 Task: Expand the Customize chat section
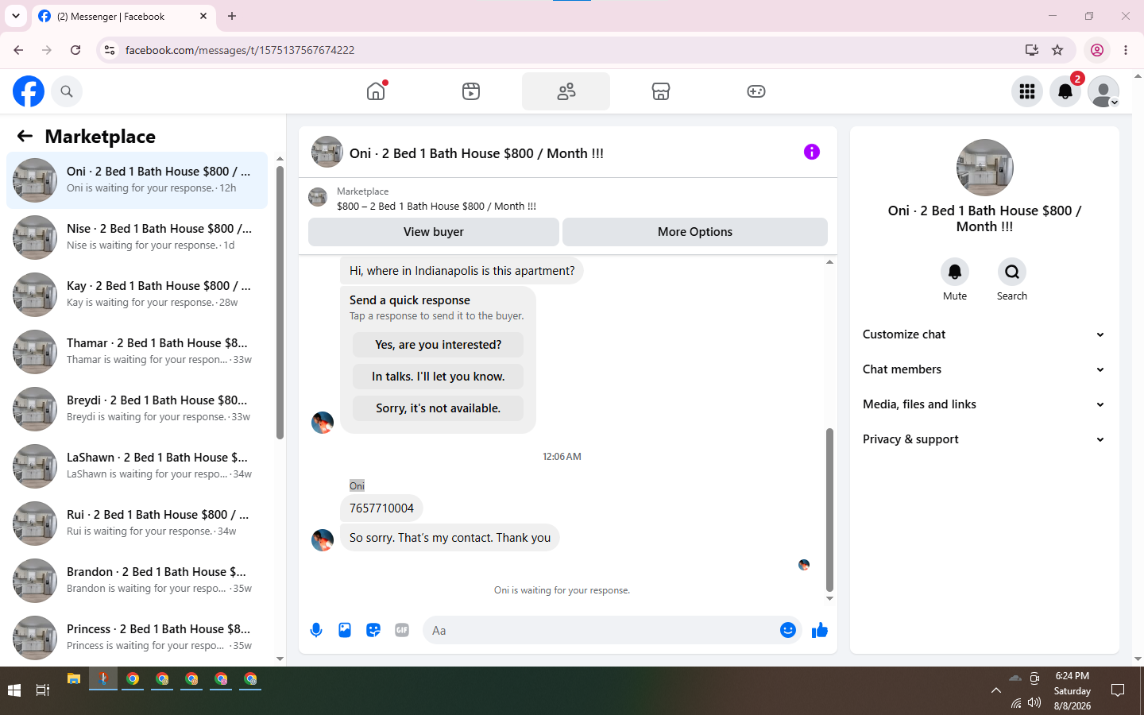[984, 334]
